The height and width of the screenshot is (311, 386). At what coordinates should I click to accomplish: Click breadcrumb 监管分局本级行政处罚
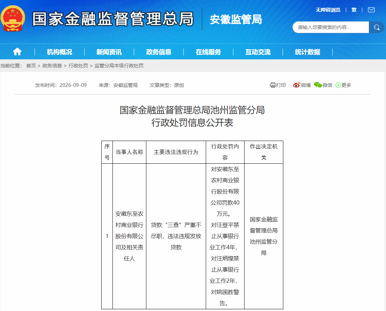tap(119, 66)
